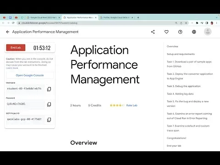Jump to Task 1 Download sample apps
Image resolution: width=220 pixels, height=165 pixels.
tap(189, 64)
